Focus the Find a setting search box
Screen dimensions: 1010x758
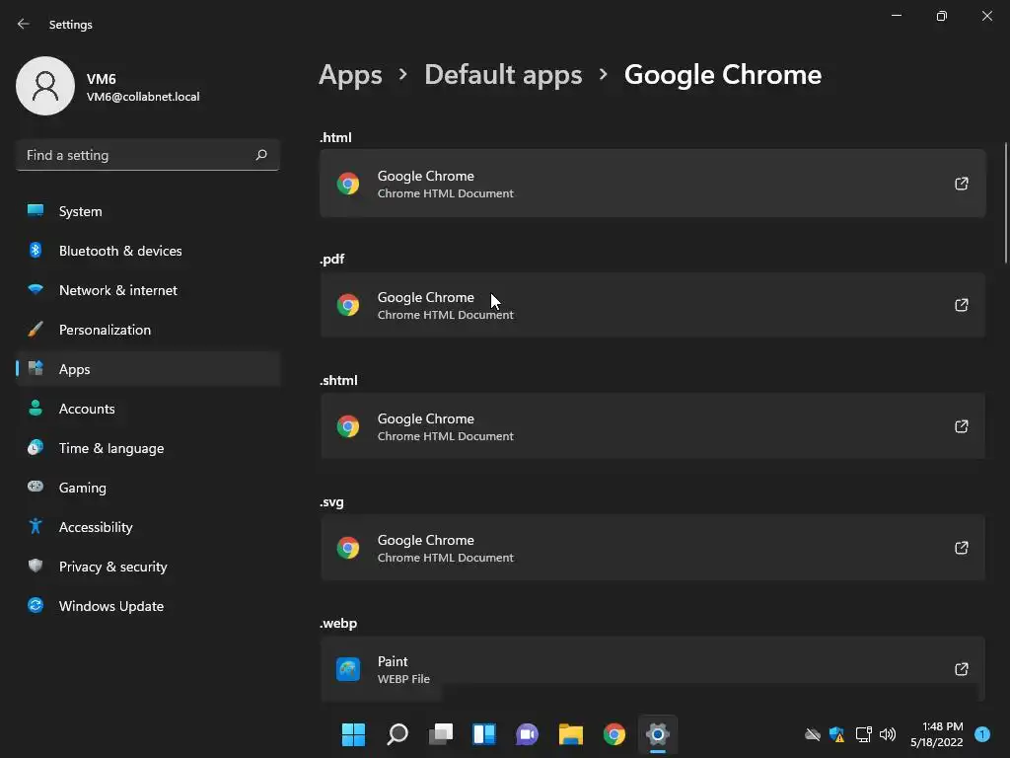pos(148,155)
